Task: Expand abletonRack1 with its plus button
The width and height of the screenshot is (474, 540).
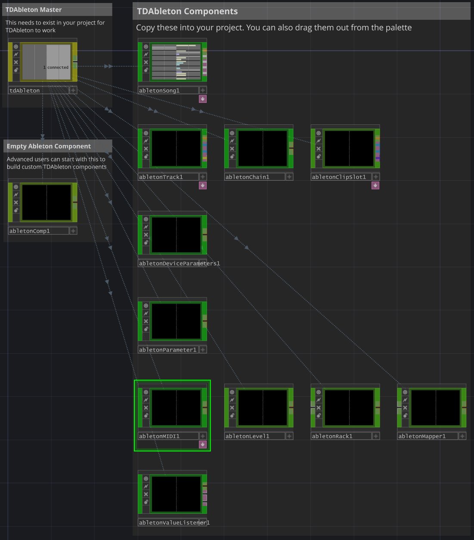Action: tap(375, 435)
